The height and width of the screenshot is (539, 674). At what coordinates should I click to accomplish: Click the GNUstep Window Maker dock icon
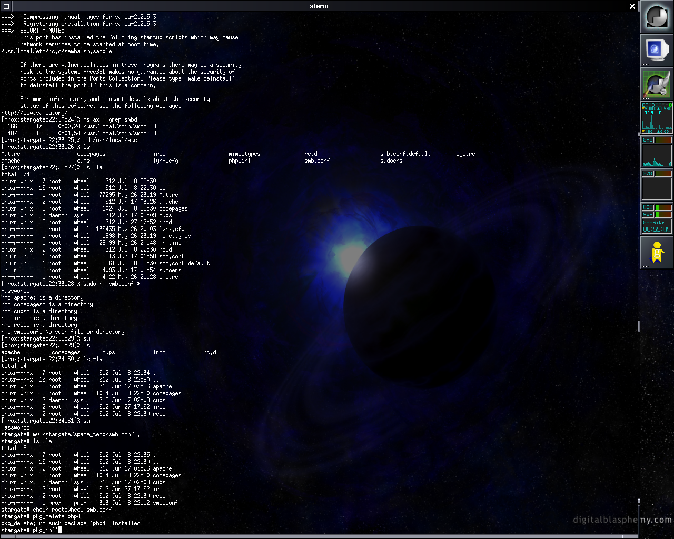[657, 17]
